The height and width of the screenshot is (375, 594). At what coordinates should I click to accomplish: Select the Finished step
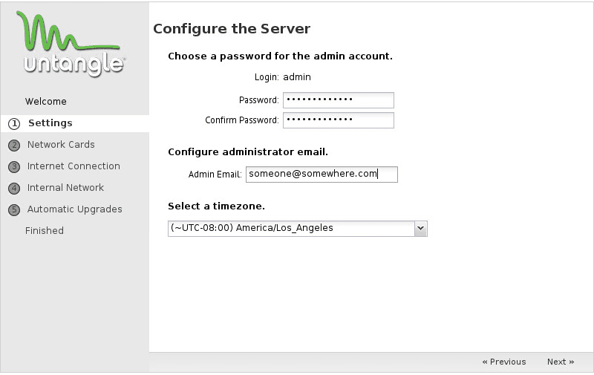(45, 231)
